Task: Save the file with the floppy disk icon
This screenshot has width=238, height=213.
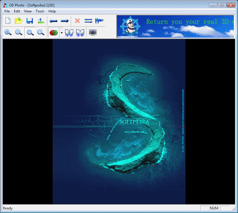Action: point(29,21)
